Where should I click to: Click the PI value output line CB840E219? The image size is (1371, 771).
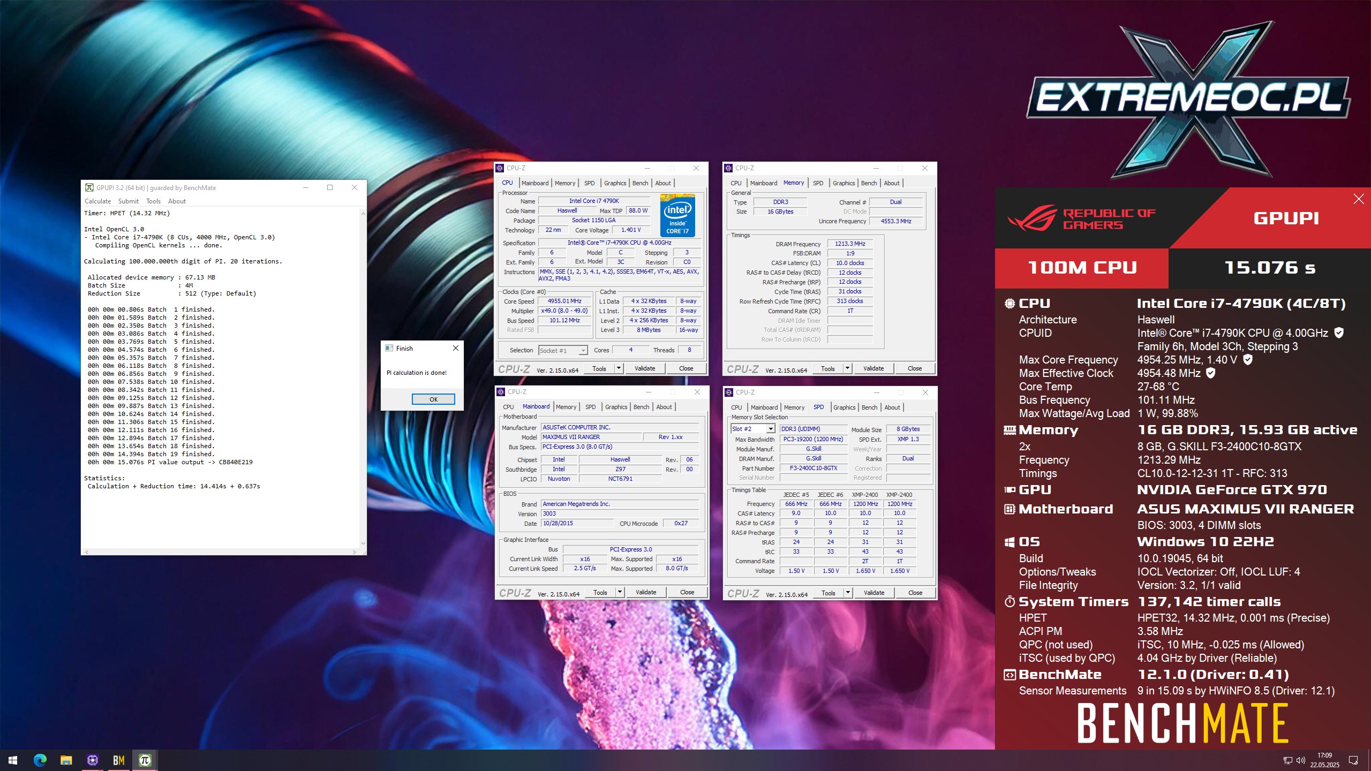(170, 462)
